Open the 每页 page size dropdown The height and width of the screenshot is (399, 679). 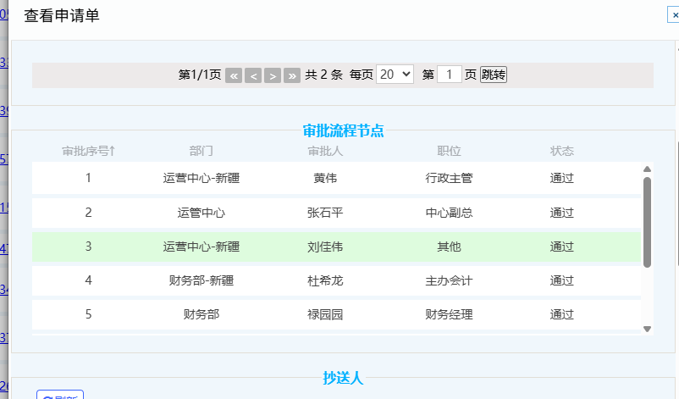tap(395, 75)
